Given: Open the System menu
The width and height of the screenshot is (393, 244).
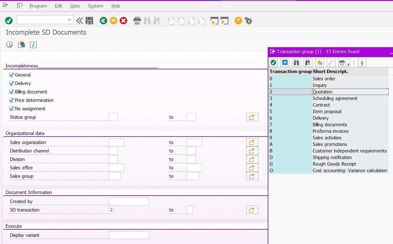Looking at the screenshot, I should pos(95,6).
